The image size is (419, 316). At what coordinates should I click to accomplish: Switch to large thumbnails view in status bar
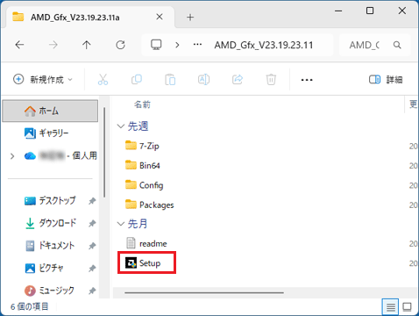tap(407, 307)
